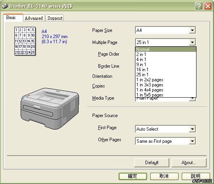Viewport: 214px width, 184px height.
Task: Choose 4 in 1 option
Action: point(166,60)
